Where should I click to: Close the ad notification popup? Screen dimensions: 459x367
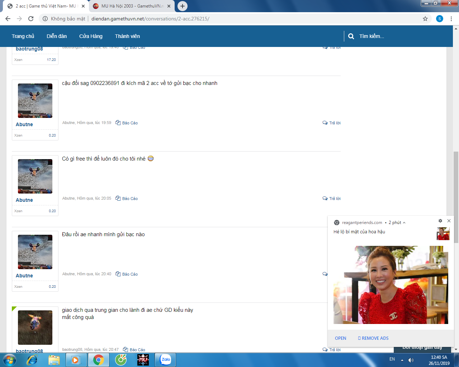coord(449,221)
